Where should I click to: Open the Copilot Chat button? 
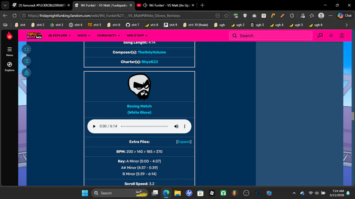click(345, 16)
